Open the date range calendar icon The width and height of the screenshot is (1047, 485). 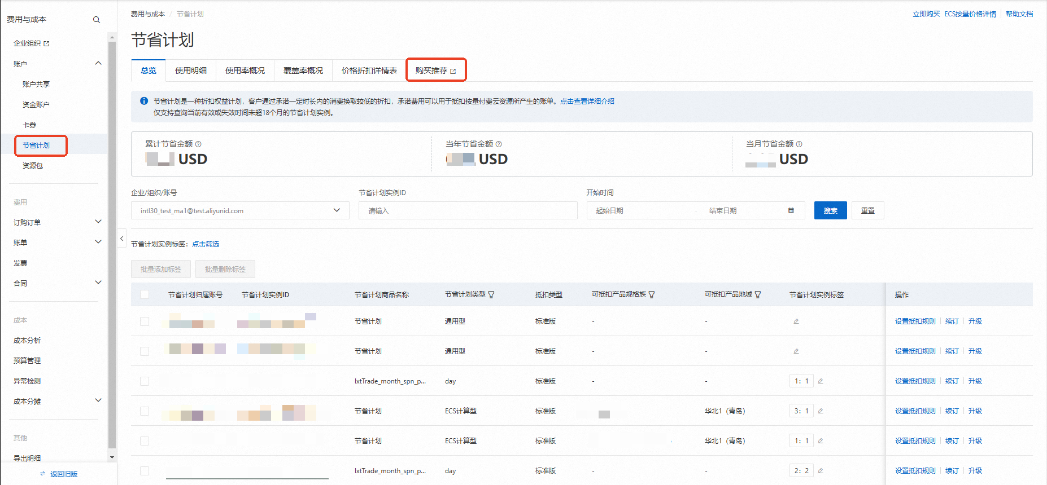click(x=791, y=210)
